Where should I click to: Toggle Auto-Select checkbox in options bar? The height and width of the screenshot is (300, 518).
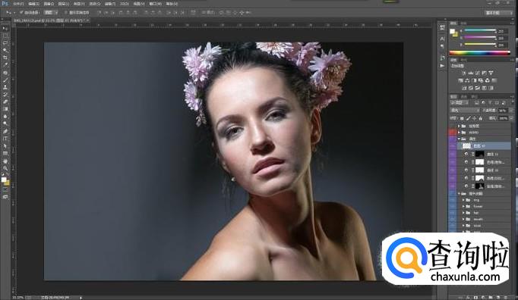(21, 13)
